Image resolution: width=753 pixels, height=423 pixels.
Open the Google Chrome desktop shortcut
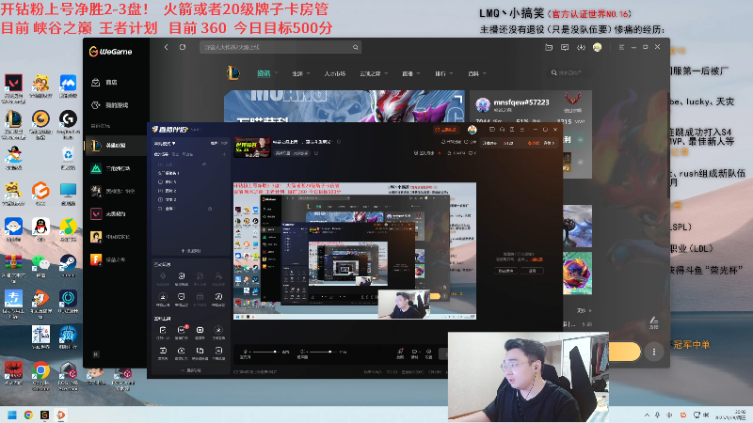coord(40,370)
